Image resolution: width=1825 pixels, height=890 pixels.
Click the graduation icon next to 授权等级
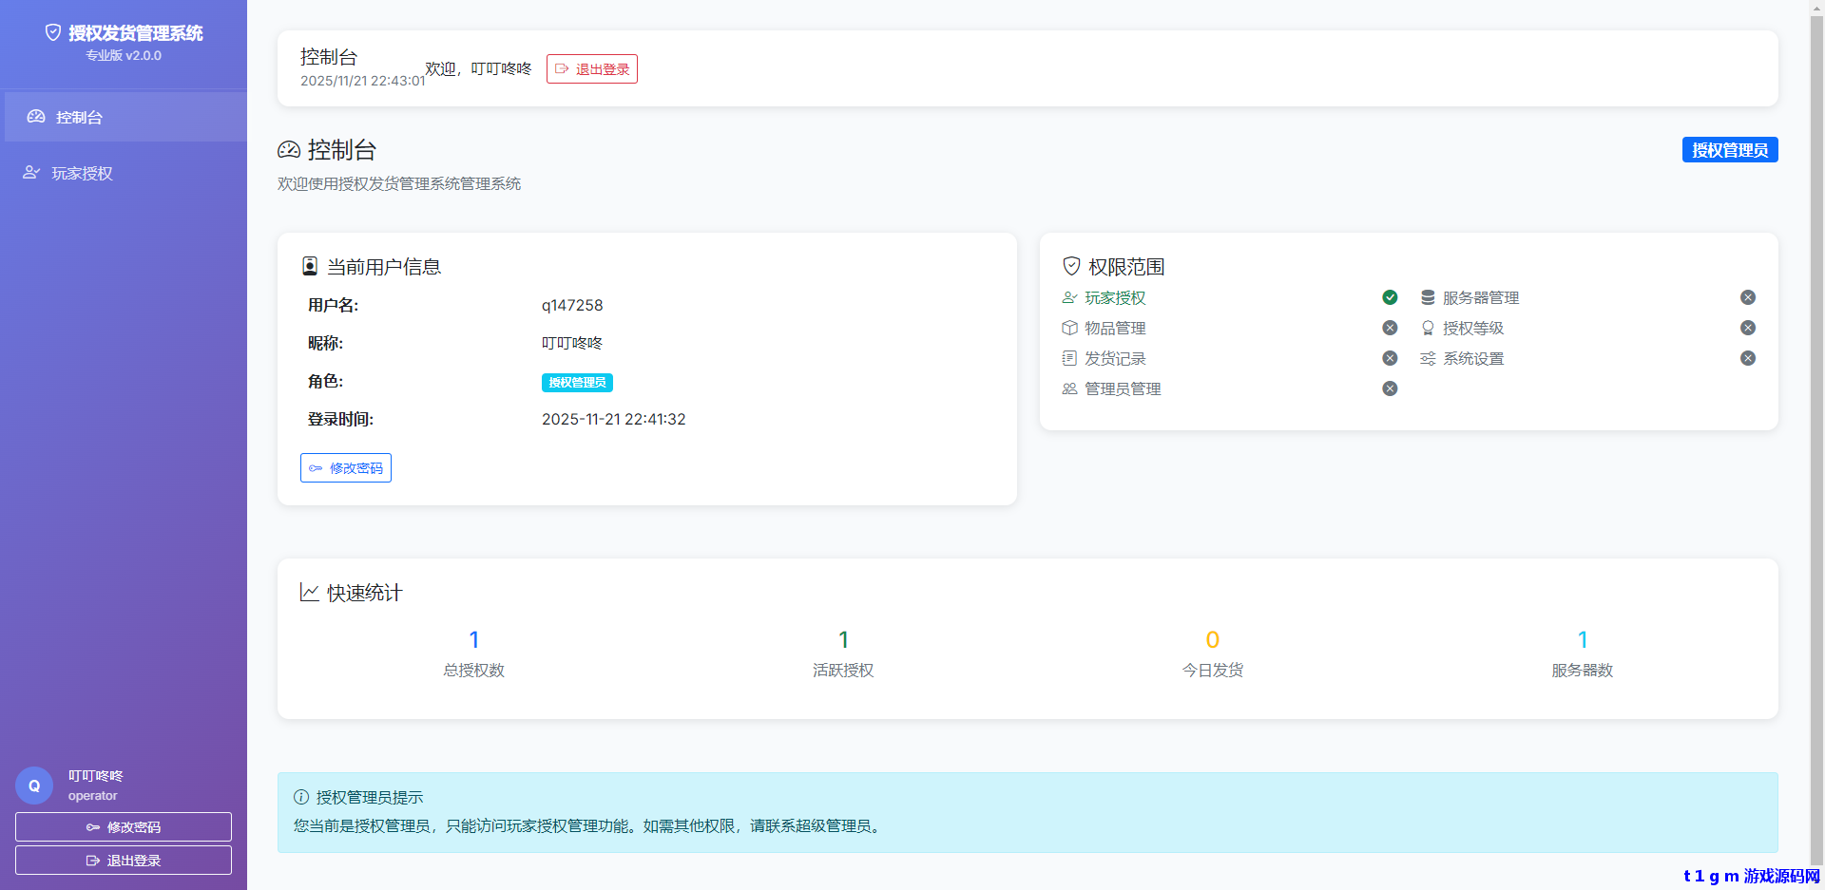point(1427,328)
